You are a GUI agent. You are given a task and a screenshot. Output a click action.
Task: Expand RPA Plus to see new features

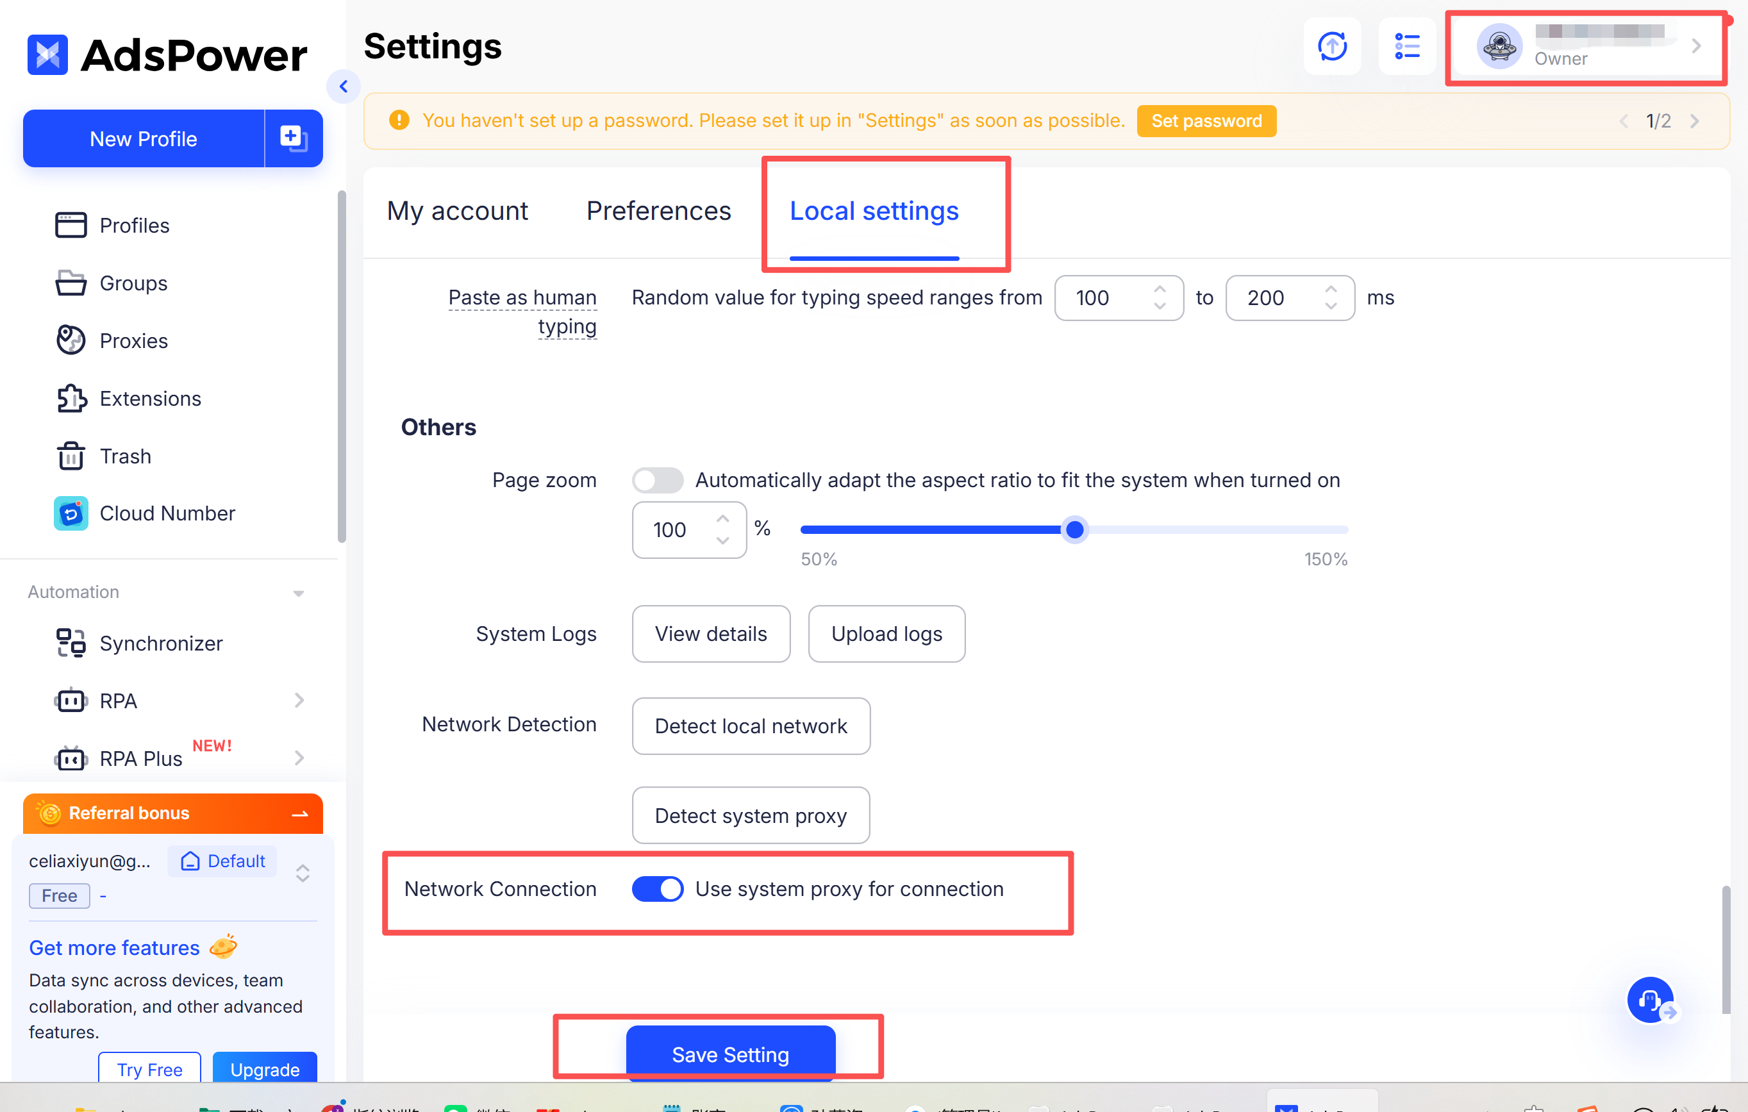coord(299,758)
